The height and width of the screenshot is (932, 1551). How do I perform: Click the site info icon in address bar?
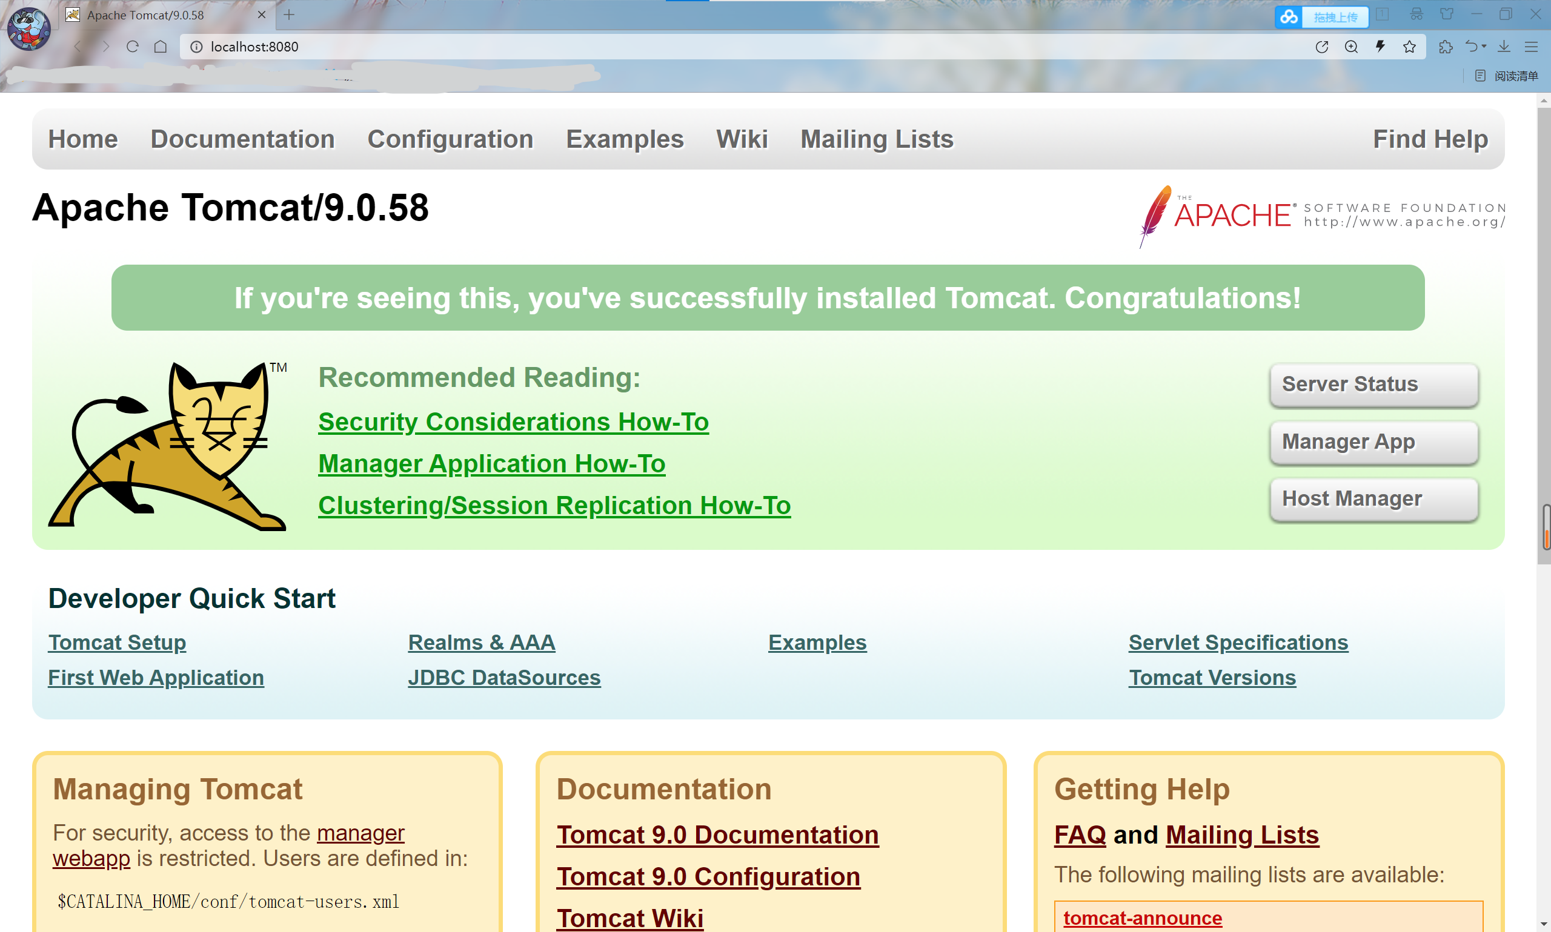[x=197, y=47]
